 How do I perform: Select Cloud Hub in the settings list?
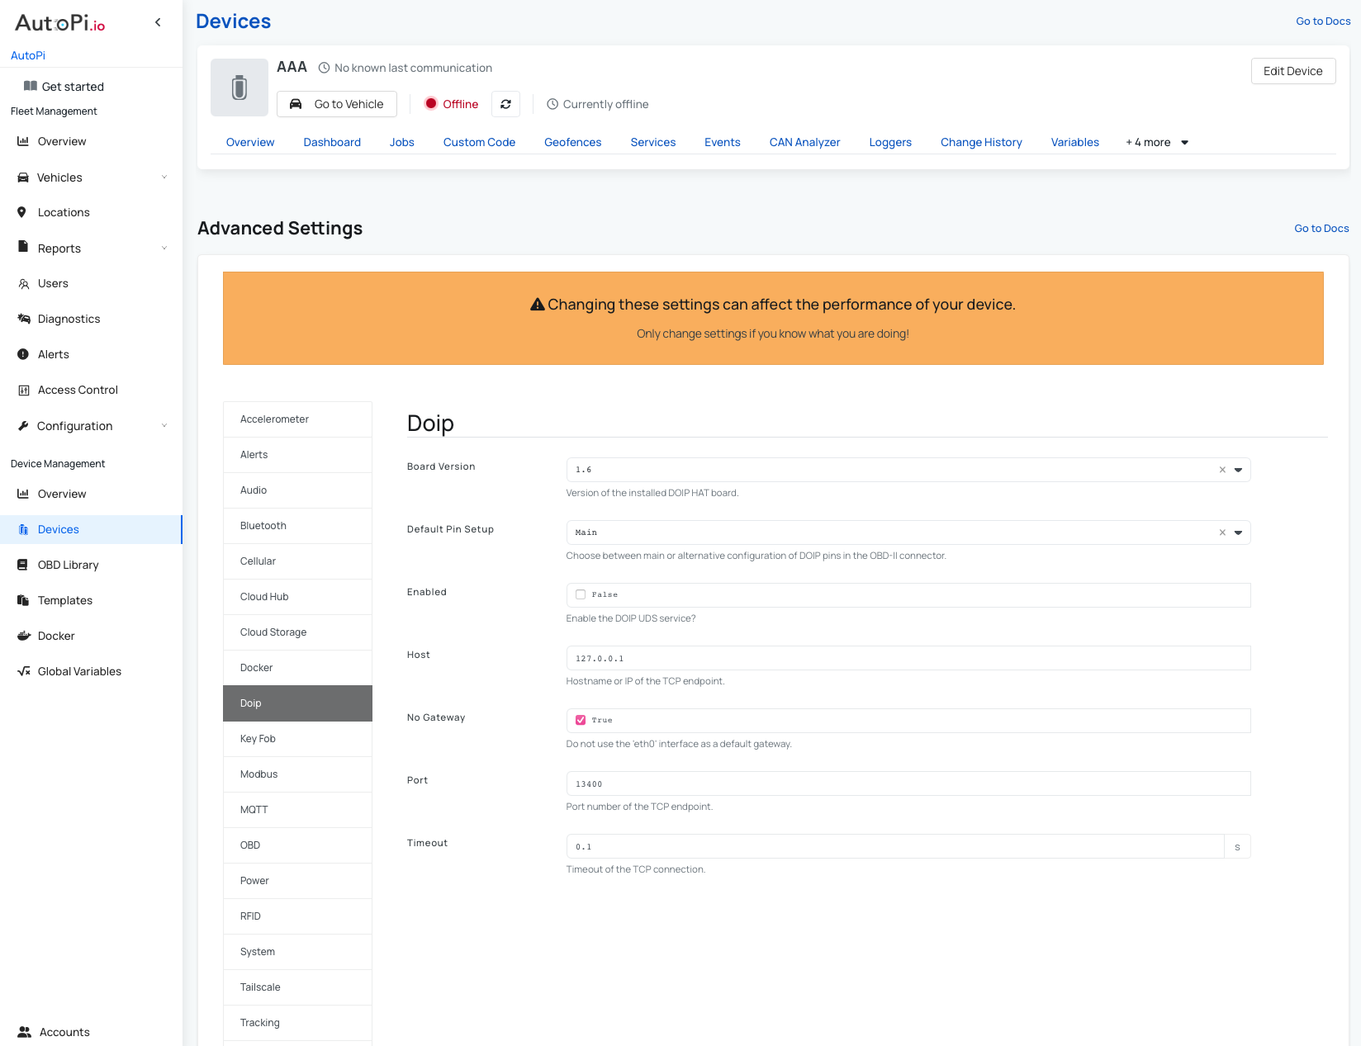[x=297, y=597]
